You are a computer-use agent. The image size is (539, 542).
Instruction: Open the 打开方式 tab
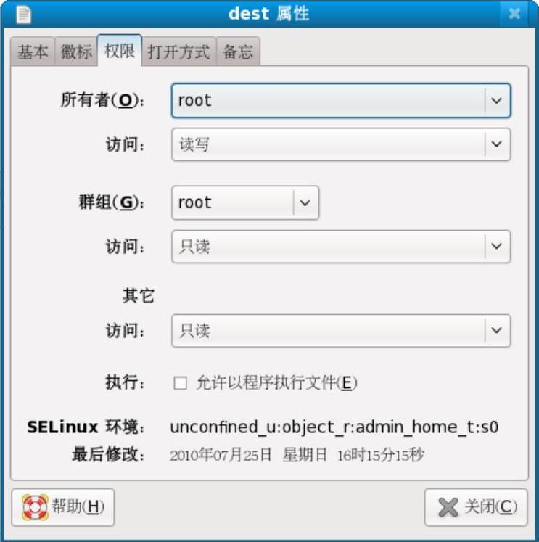178,52
